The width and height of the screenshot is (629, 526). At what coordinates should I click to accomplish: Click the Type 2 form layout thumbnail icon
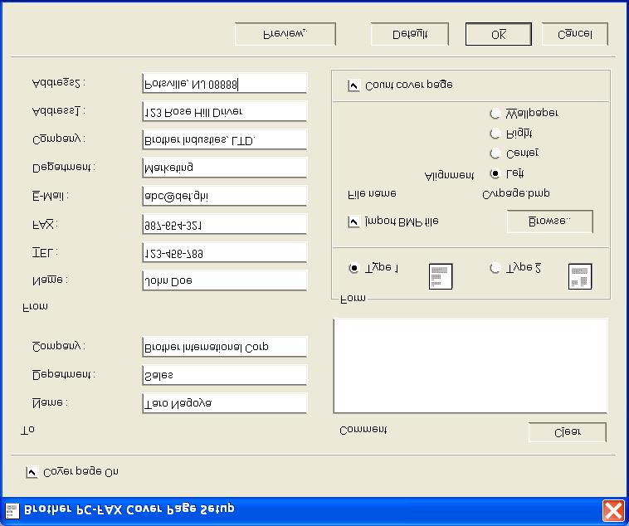pyautogui.click(x=580, y=276)
